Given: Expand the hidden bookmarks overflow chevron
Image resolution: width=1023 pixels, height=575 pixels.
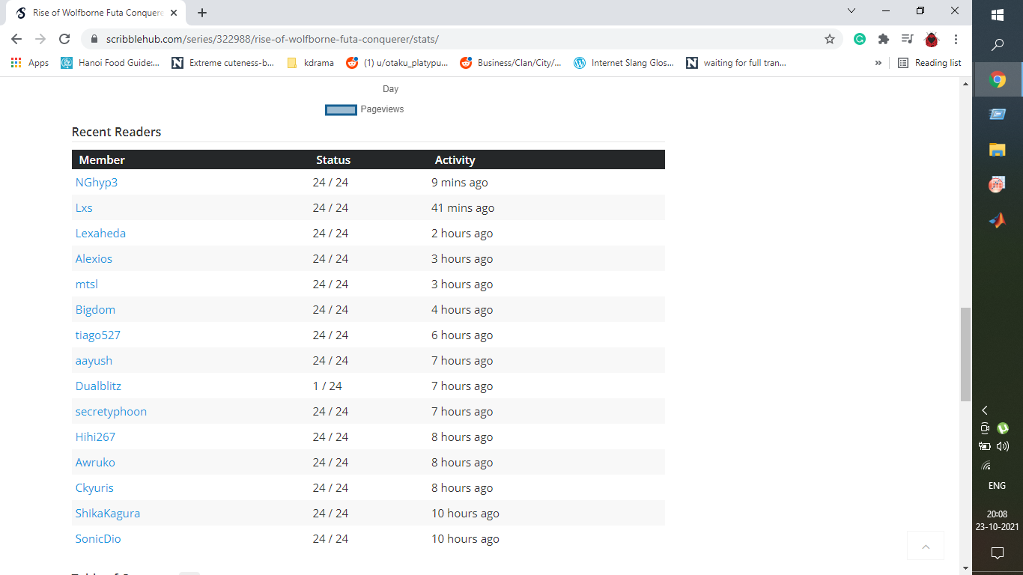Looking at the screenshot, I should [x=878, y=63].
